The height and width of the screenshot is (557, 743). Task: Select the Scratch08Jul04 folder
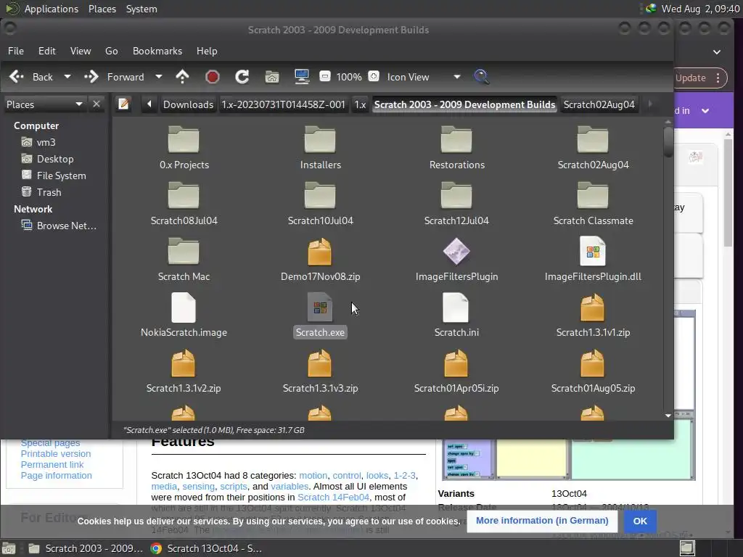(184, 204)
